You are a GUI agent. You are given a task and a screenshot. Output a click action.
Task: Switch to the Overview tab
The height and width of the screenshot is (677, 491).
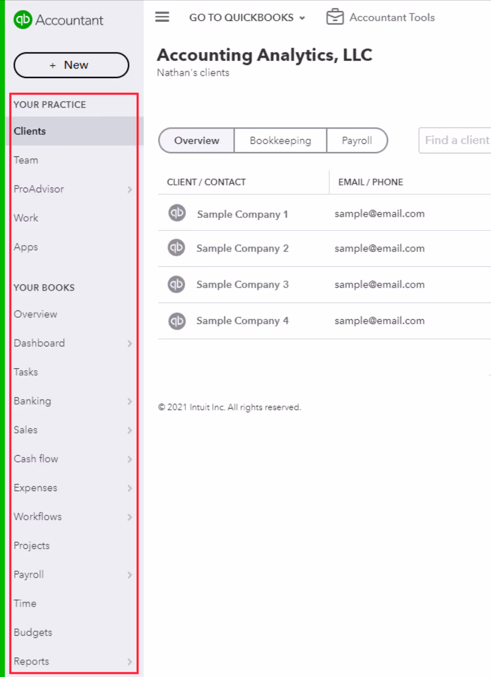(x=197, y=140)
